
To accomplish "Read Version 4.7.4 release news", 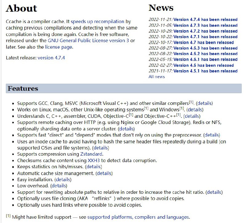I will tap(205, 20).
